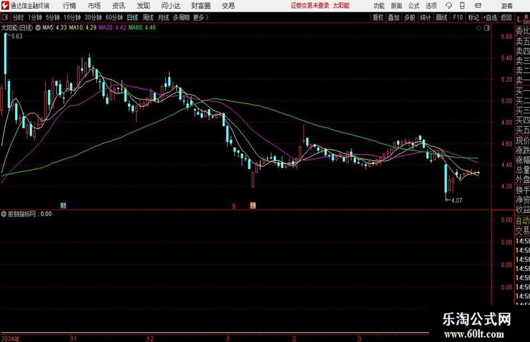The image size is (530, 342).
Task: Select the 日线 daily tab
Action: tap(132, 17)
